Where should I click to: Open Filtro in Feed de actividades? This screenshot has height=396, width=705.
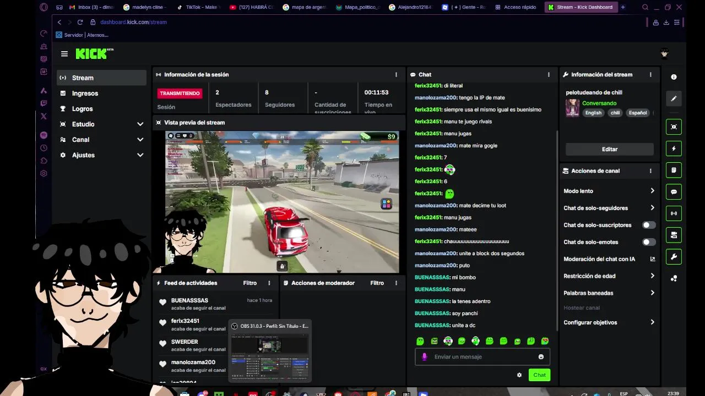250,283
